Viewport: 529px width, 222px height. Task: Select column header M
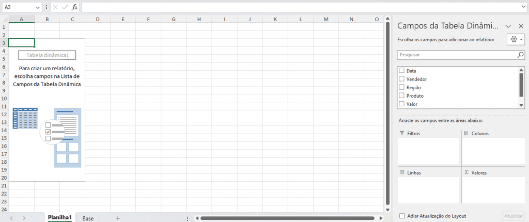[x=326, y=20]
